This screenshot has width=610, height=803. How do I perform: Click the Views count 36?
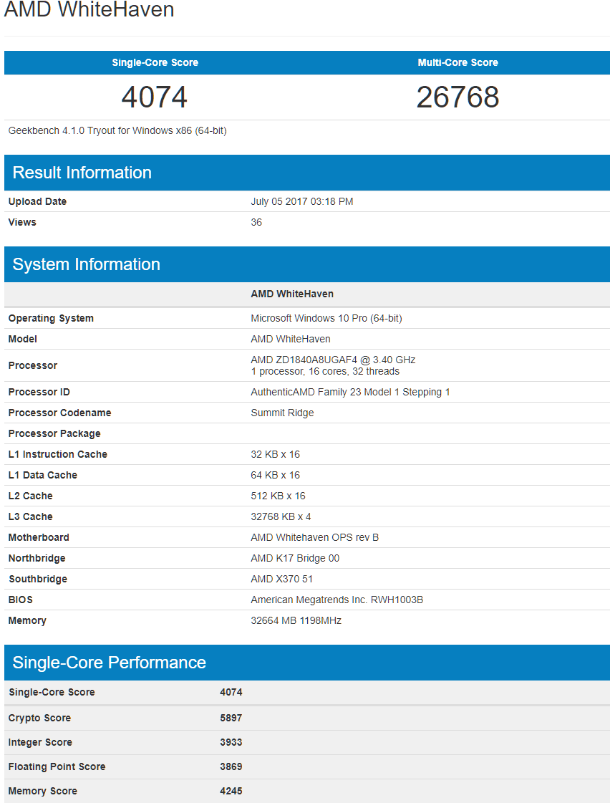(256, 222)
